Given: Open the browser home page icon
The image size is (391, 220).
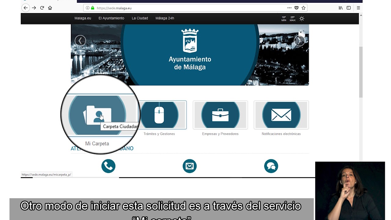Looking at the screenshot, I should (x=50, y=8).
